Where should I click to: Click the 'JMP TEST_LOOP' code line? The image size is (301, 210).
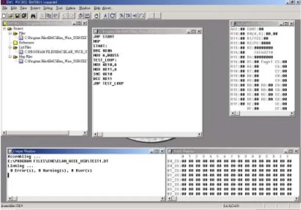click(x=109, y=84)
